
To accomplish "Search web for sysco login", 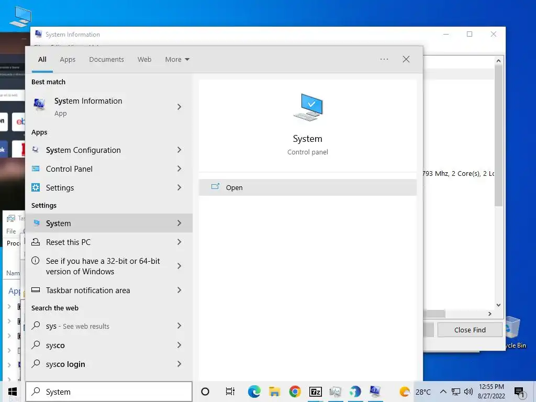I will point(109,364).
